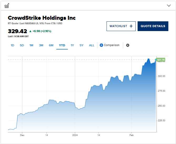Screen dimensions: 176x144
Task: Click the blue plus Comparison icon
Action: (x=101, y=45)
